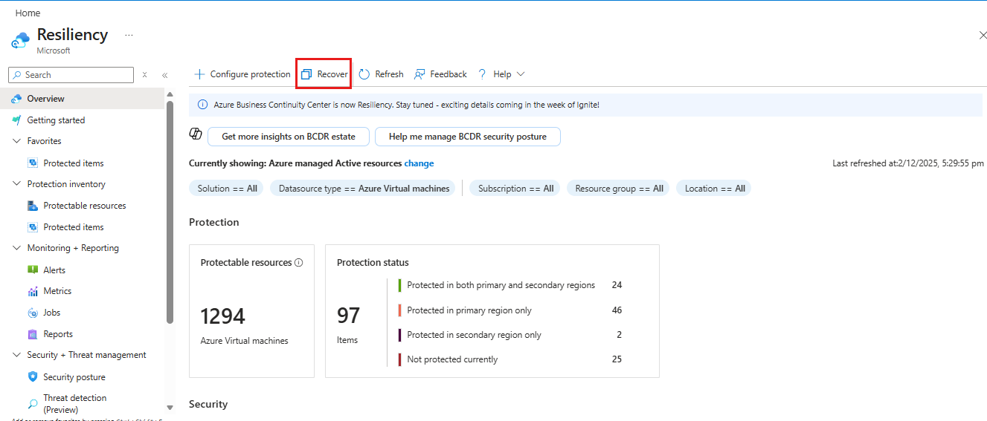Collapse the Monitoring + Reporting section
The height and width of the screenshot is (421, 987).
pos(17,248)
